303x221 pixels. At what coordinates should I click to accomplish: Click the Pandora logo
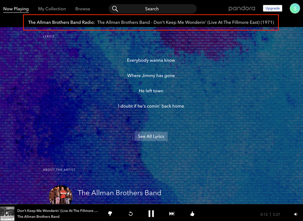coord(242,8)
